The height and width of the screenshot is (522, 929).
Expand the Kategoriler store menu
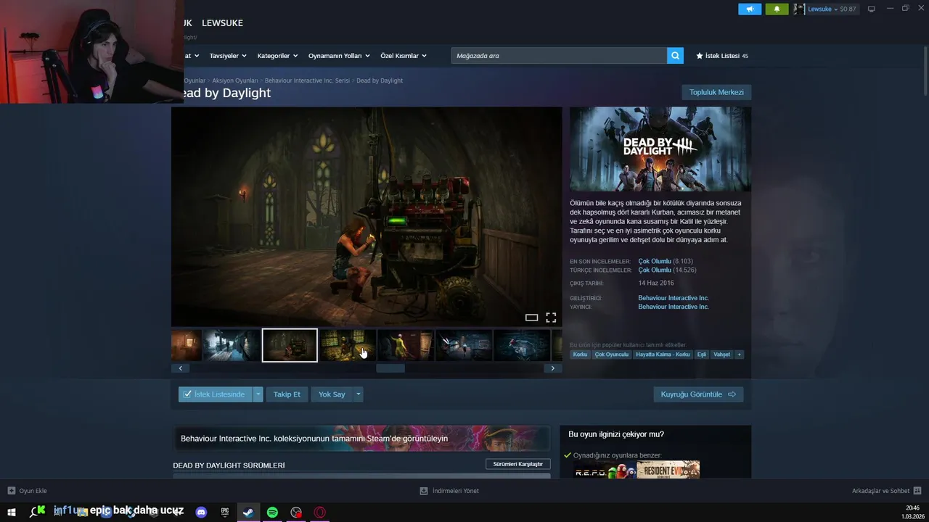pyautogui.click(x=277, y=56)
